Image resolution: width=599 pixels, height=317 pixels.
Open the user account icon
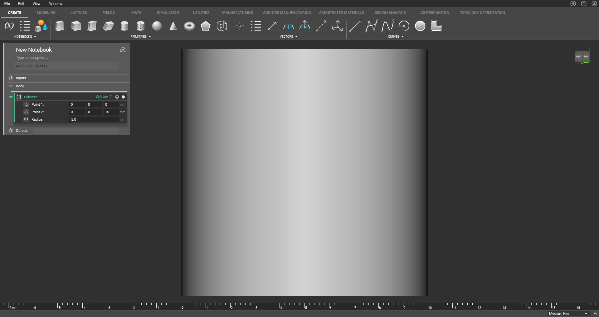tap(594, 4)
